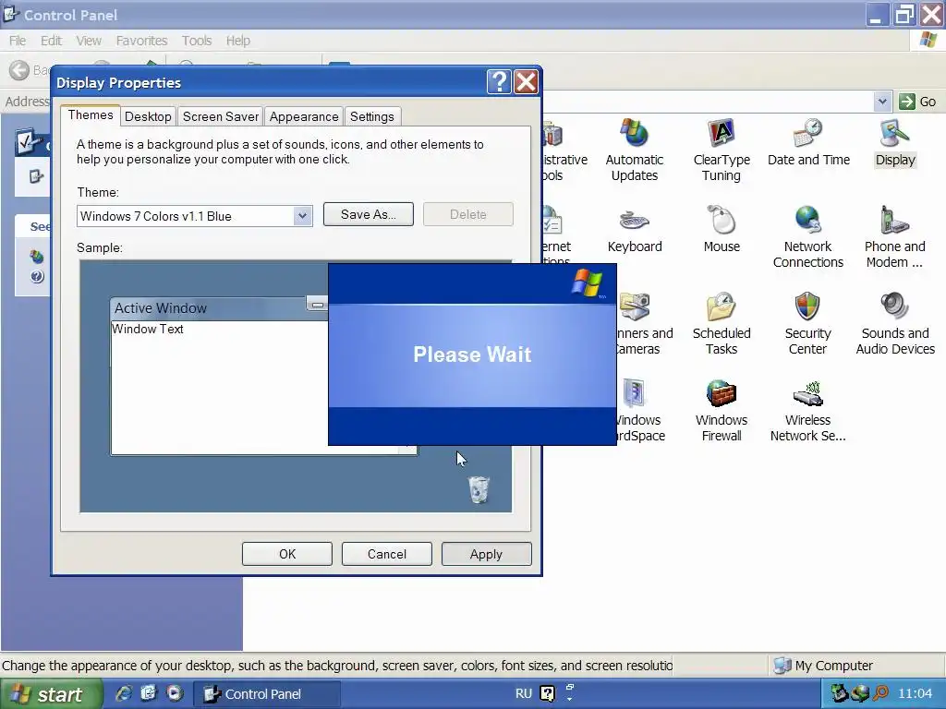
Task: Switch to the Desktop tab
Action: tap(148, 116)
